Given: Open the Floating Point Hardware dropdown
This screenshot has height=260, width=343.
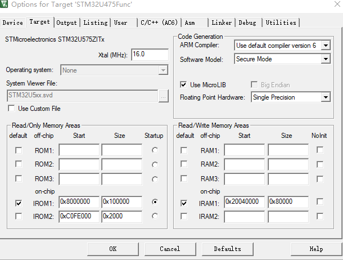Looking at the screenshot, I should tap(326, 97).
